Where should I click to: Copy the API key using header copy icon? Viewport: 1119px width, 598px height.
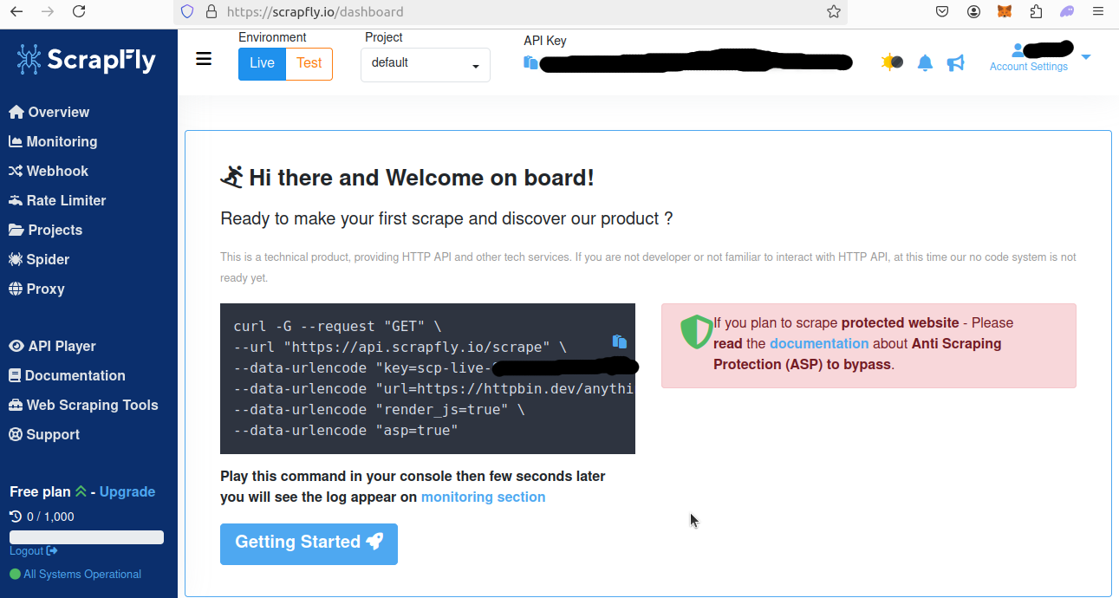click(530, 62)
